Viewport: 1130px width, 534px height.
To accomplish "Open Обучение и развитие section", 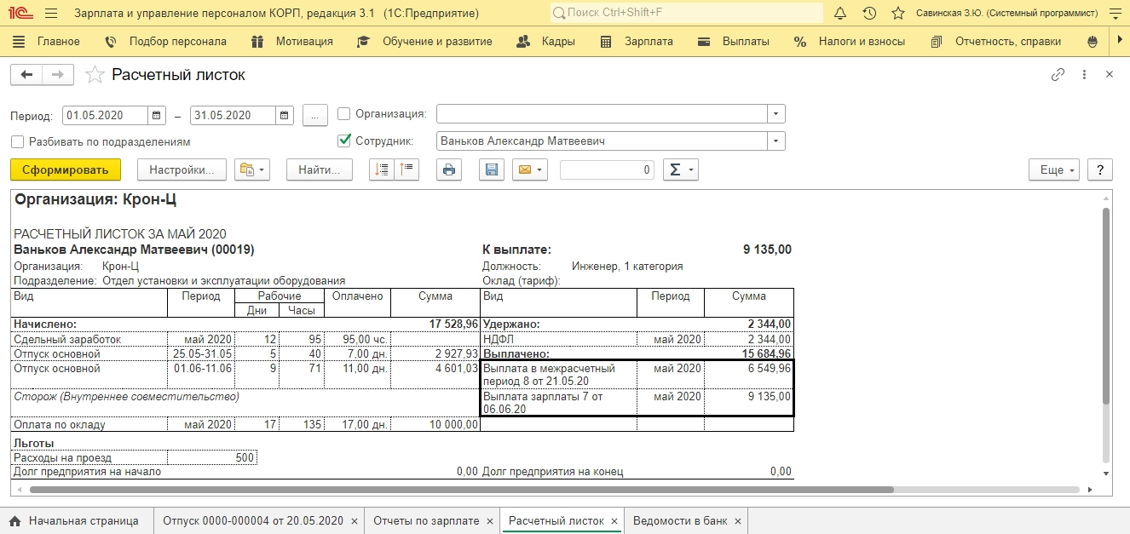I will pyautogui.click(x=424, y=41).
